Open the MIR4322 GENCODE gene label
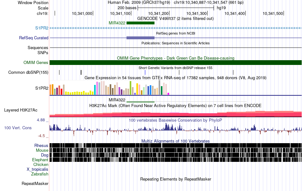This screenshot has height=191, width=302. pyautogui.click(x=117, y=23)
